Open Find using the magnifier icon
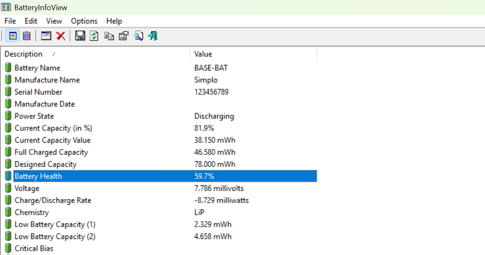Viewport: 485px width, 255px height. tap(139, 36)
